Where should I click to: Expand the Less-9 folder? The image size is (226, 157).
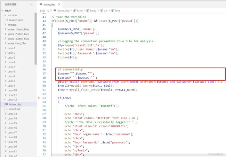5,86
